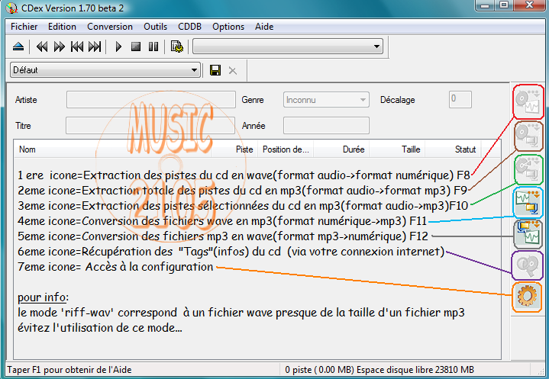This screenshot has height=379, width=549.
Task: Sort by the Durée column header
Action: coord(341,149)
